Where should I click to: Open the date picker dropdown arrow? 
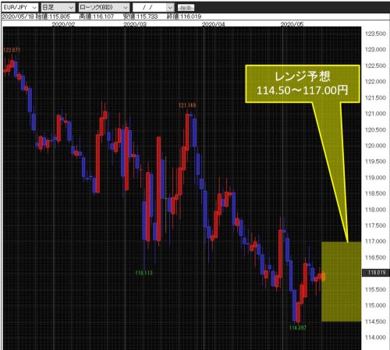(170, 7)
